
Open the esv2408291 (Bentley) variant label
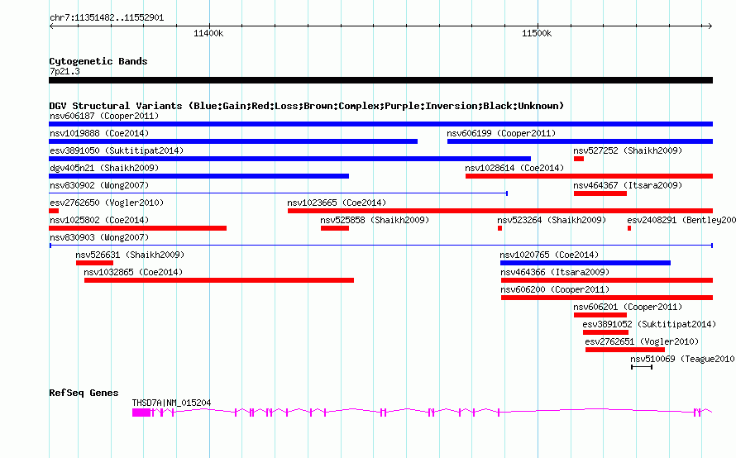click(x=681, y=220)
